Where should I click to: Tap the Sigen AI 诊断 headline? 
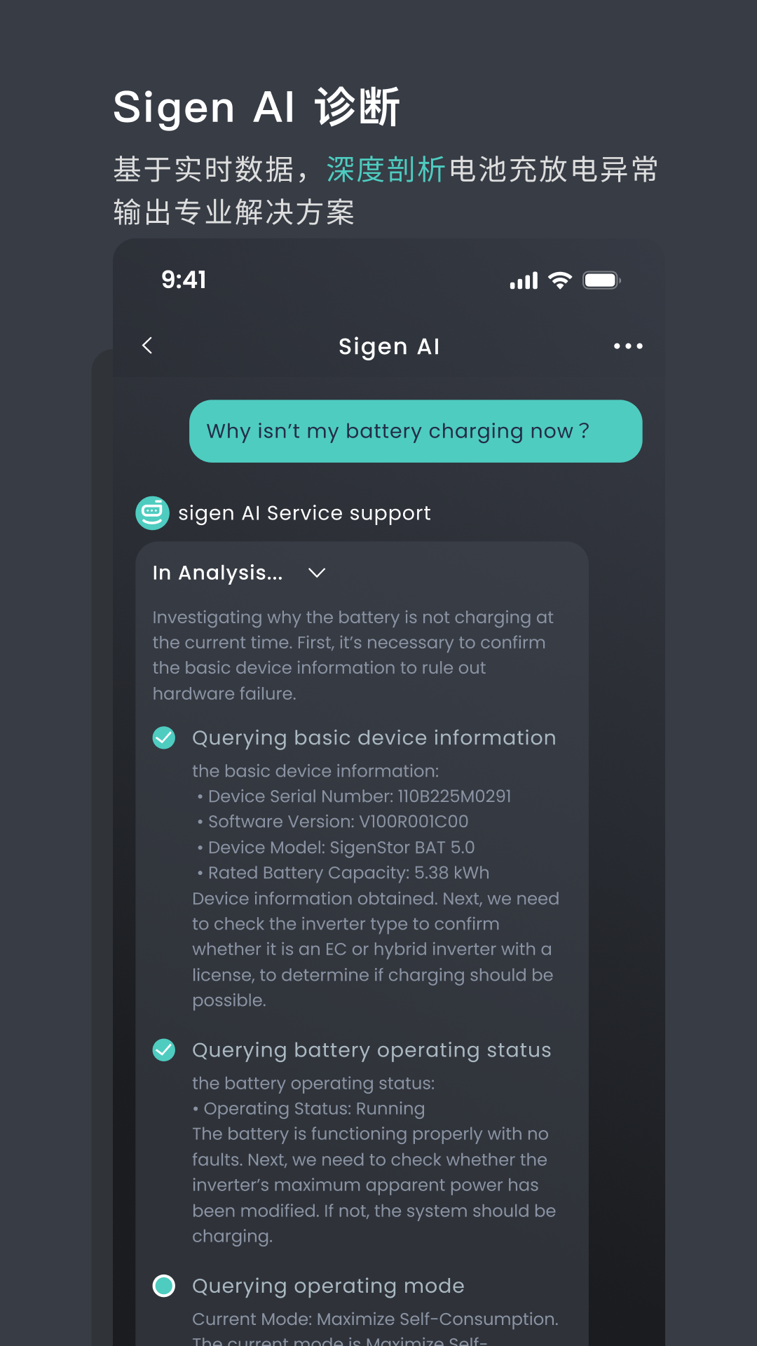[x=257, y=107]
